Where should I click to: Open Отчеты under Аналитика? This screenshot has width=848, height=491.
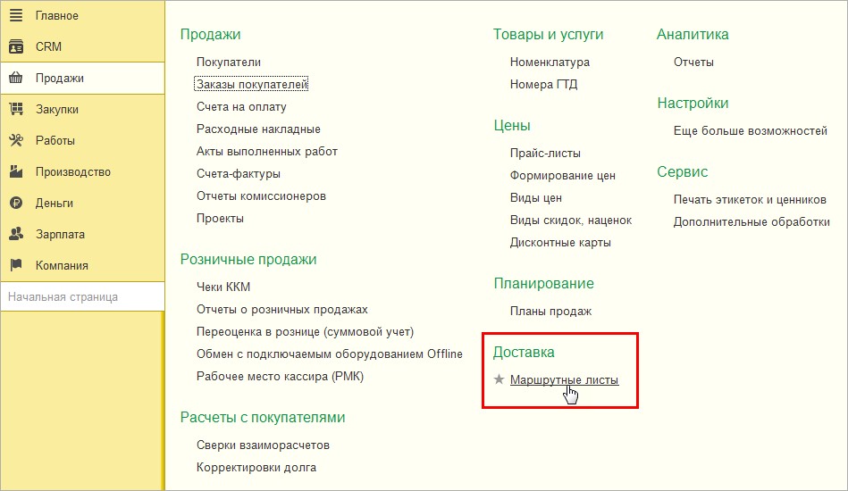[693, 62]
